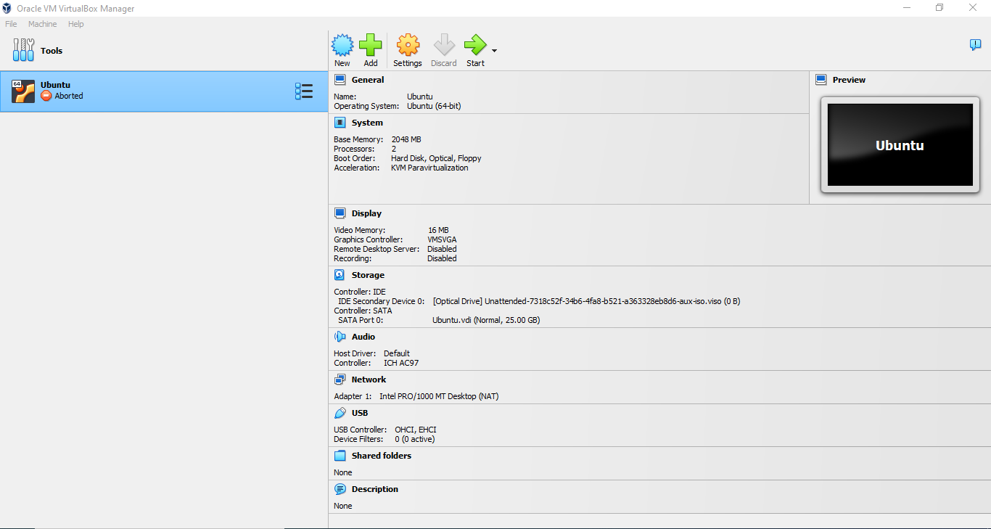Image resolution: width=991 pixels, height=529 pixels.
Task: Click the Aborted state red icon
Action: pyautogui.click(x=46, y=96)
